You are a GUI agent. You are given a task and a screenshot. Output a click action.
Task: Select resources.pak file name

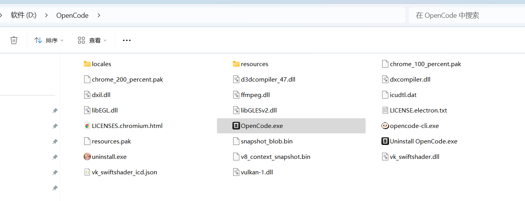(x=111, y=141)
